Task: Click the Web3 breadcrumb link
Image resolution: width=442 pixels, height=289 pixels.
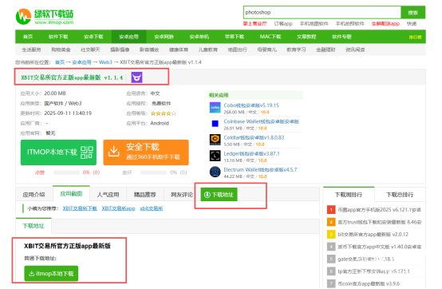Action: click(105, 62)
